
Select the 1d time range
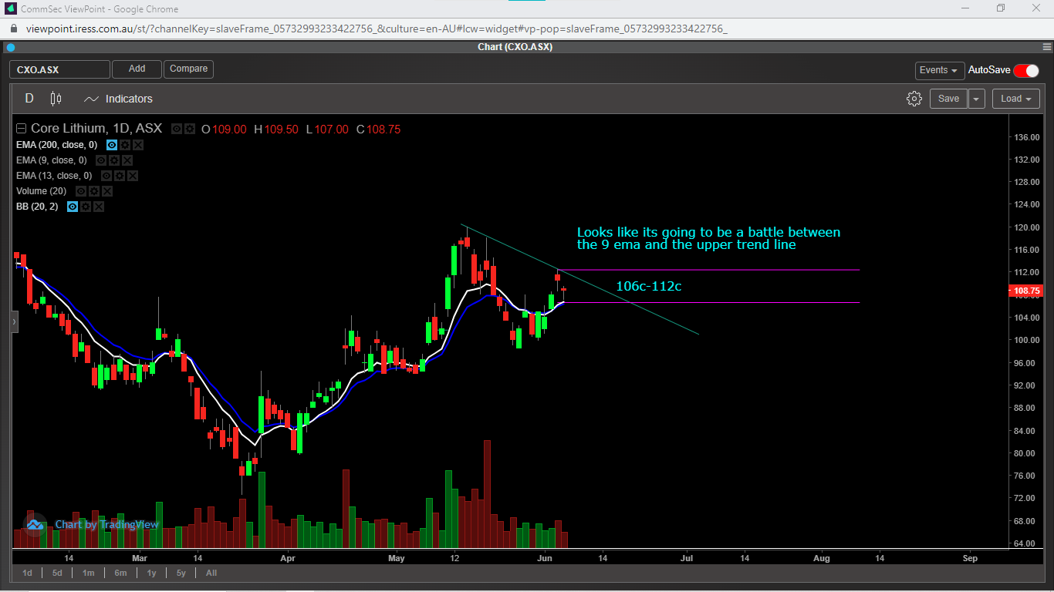pos(27,573)
